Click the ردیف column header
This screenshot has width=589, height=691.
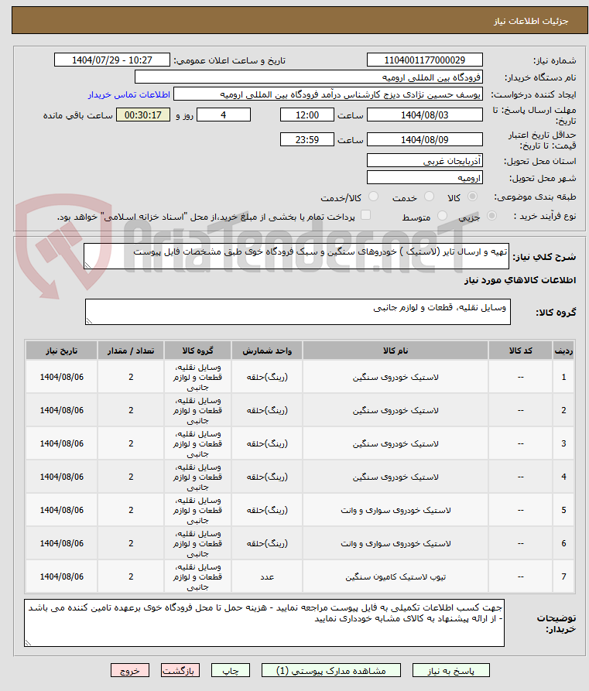[x=564, y=351]
